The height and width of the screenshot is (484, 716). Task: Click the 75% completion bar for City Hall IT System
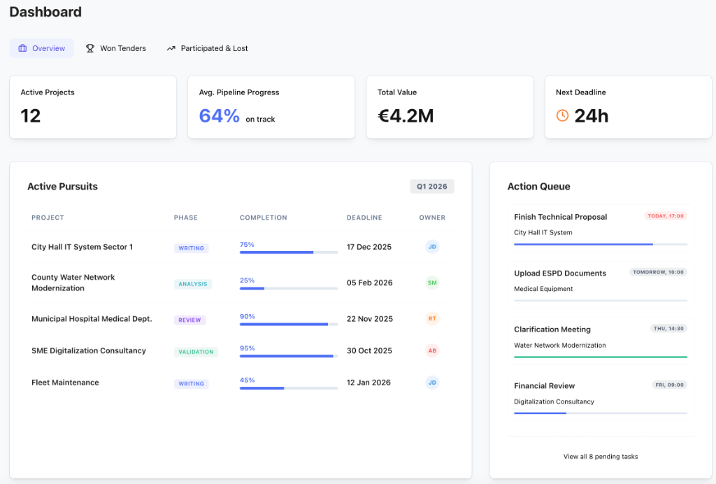coord(288,251)
